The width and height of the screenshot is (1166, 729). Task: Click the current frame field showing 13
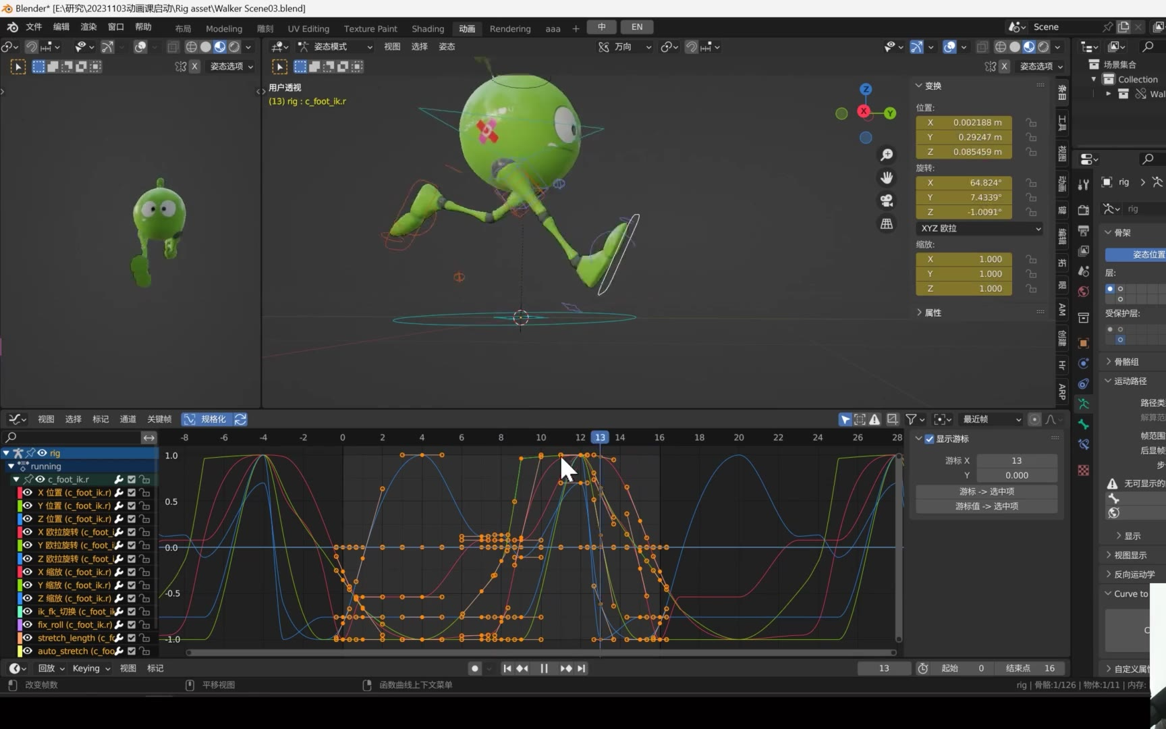click(x=884, y=668)
